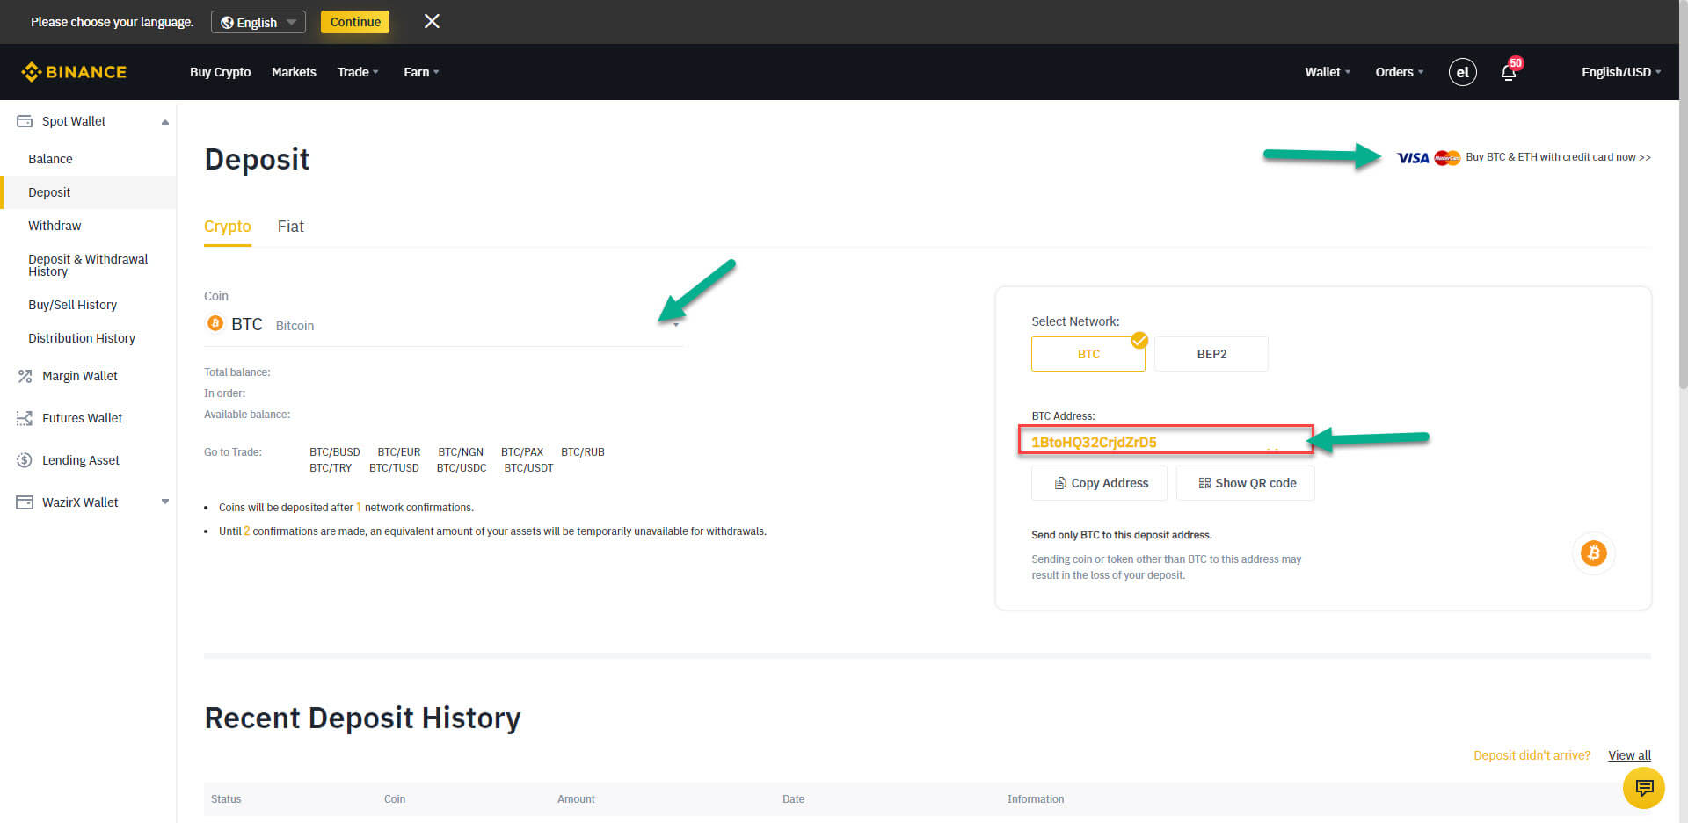Open Buy/Sell History
1688x823 pixels.
tap(72, 305)
